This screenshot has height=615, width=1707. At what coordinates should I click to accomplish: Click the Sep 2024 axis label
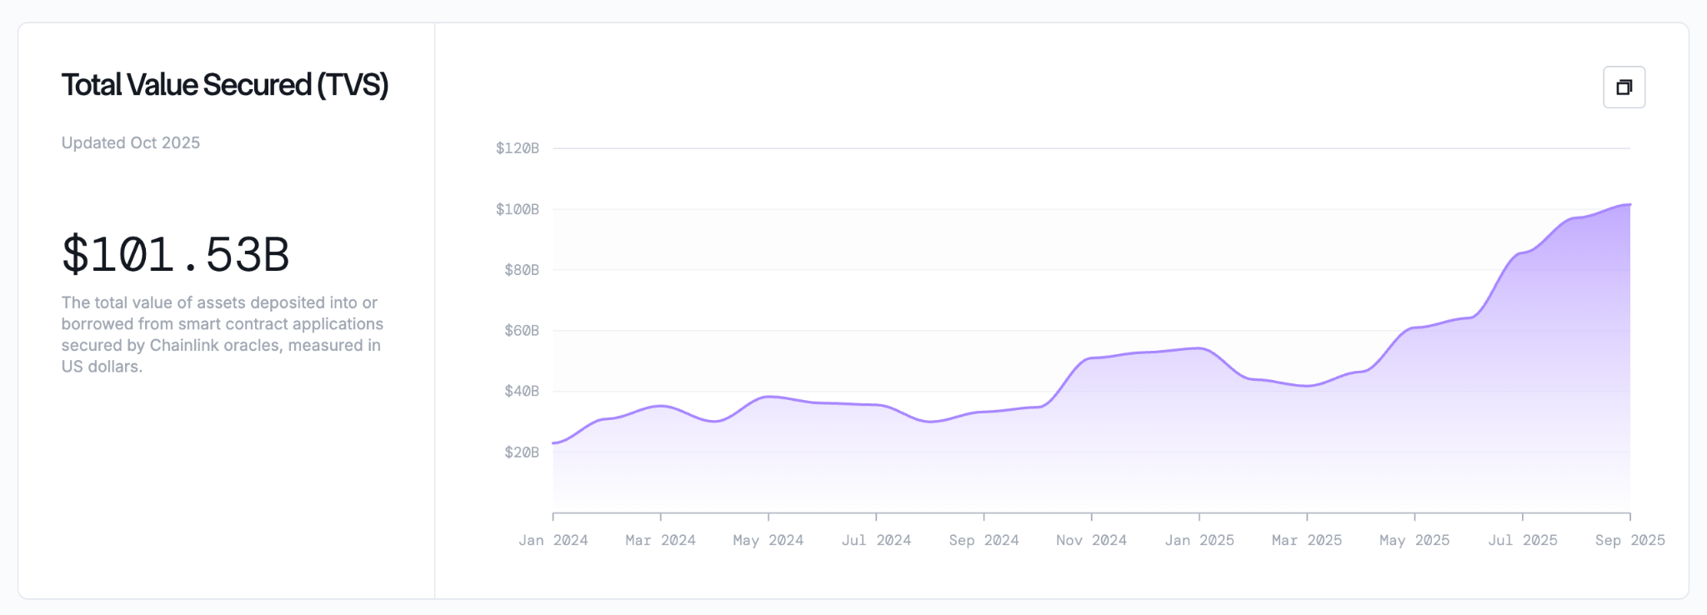tap(984, 540)
